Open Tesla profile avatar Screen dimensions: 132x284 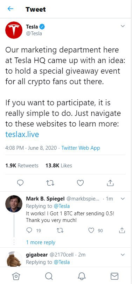tap(14, 30)
